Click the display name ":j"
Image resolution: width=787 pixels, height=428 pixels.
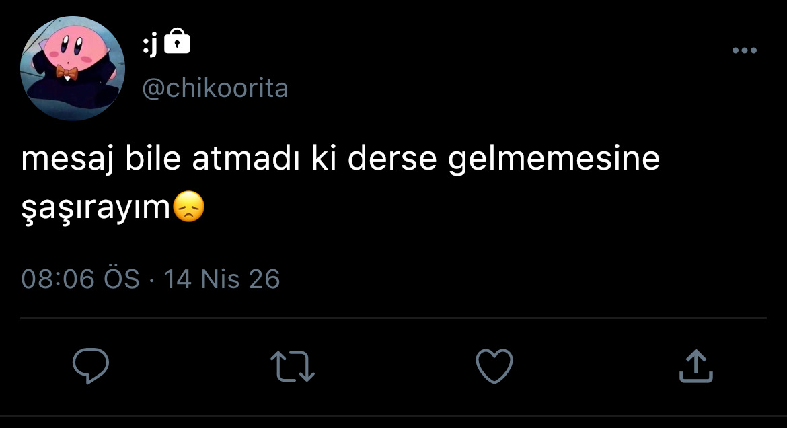pos(150,44)
